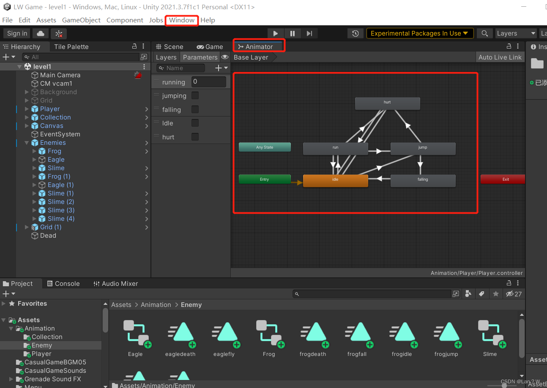Open the Hierarchy panel three-dot menu
This screenshot has height=388, width=547.
(x=144, y=46)
